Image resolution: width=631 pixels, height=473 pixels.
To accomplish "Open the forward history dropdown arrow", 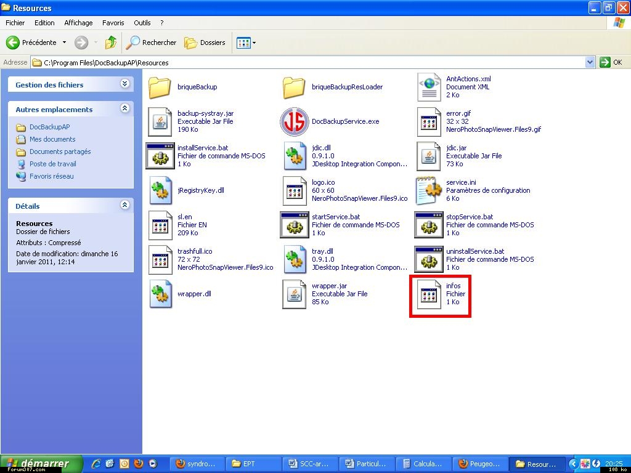I will click(96, 42).
